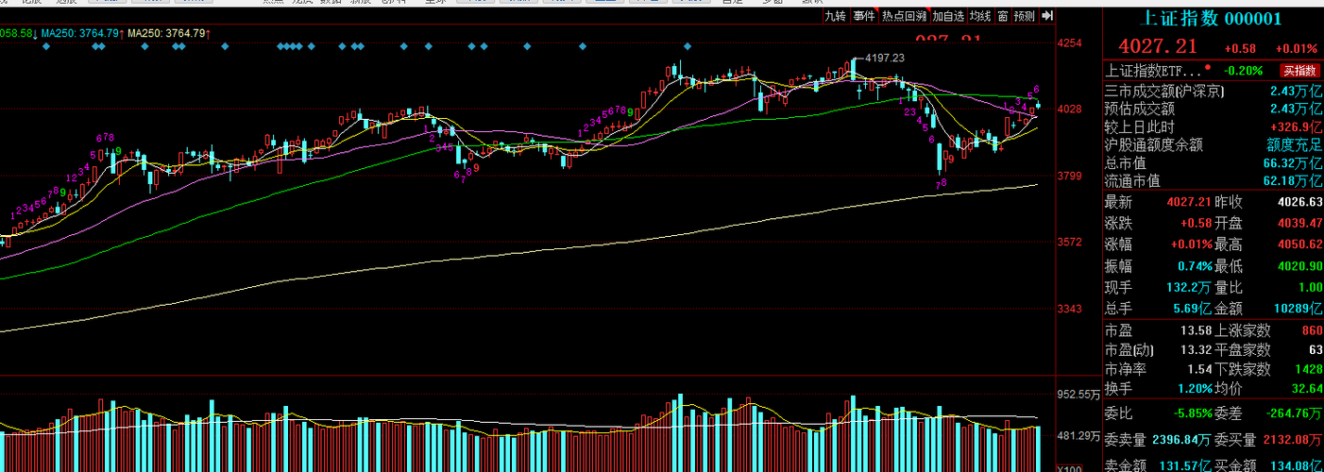
Task: Click the 现手 132.2万 value
Action: 1191,287
